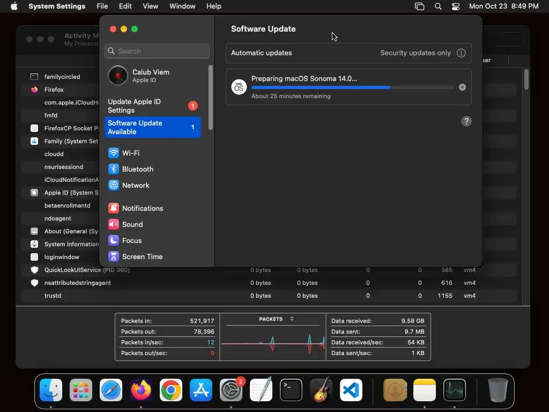Click the System Settings sidebar scrollbar
The height and width of the screenshot is (412, 549).
click(x=210, y=98)
